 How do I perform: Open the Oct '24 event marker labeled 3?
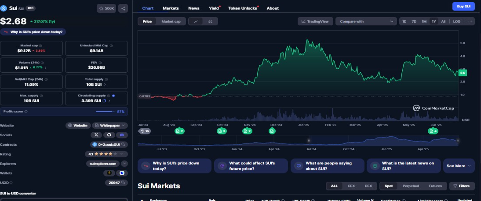(x=222, y=131)
